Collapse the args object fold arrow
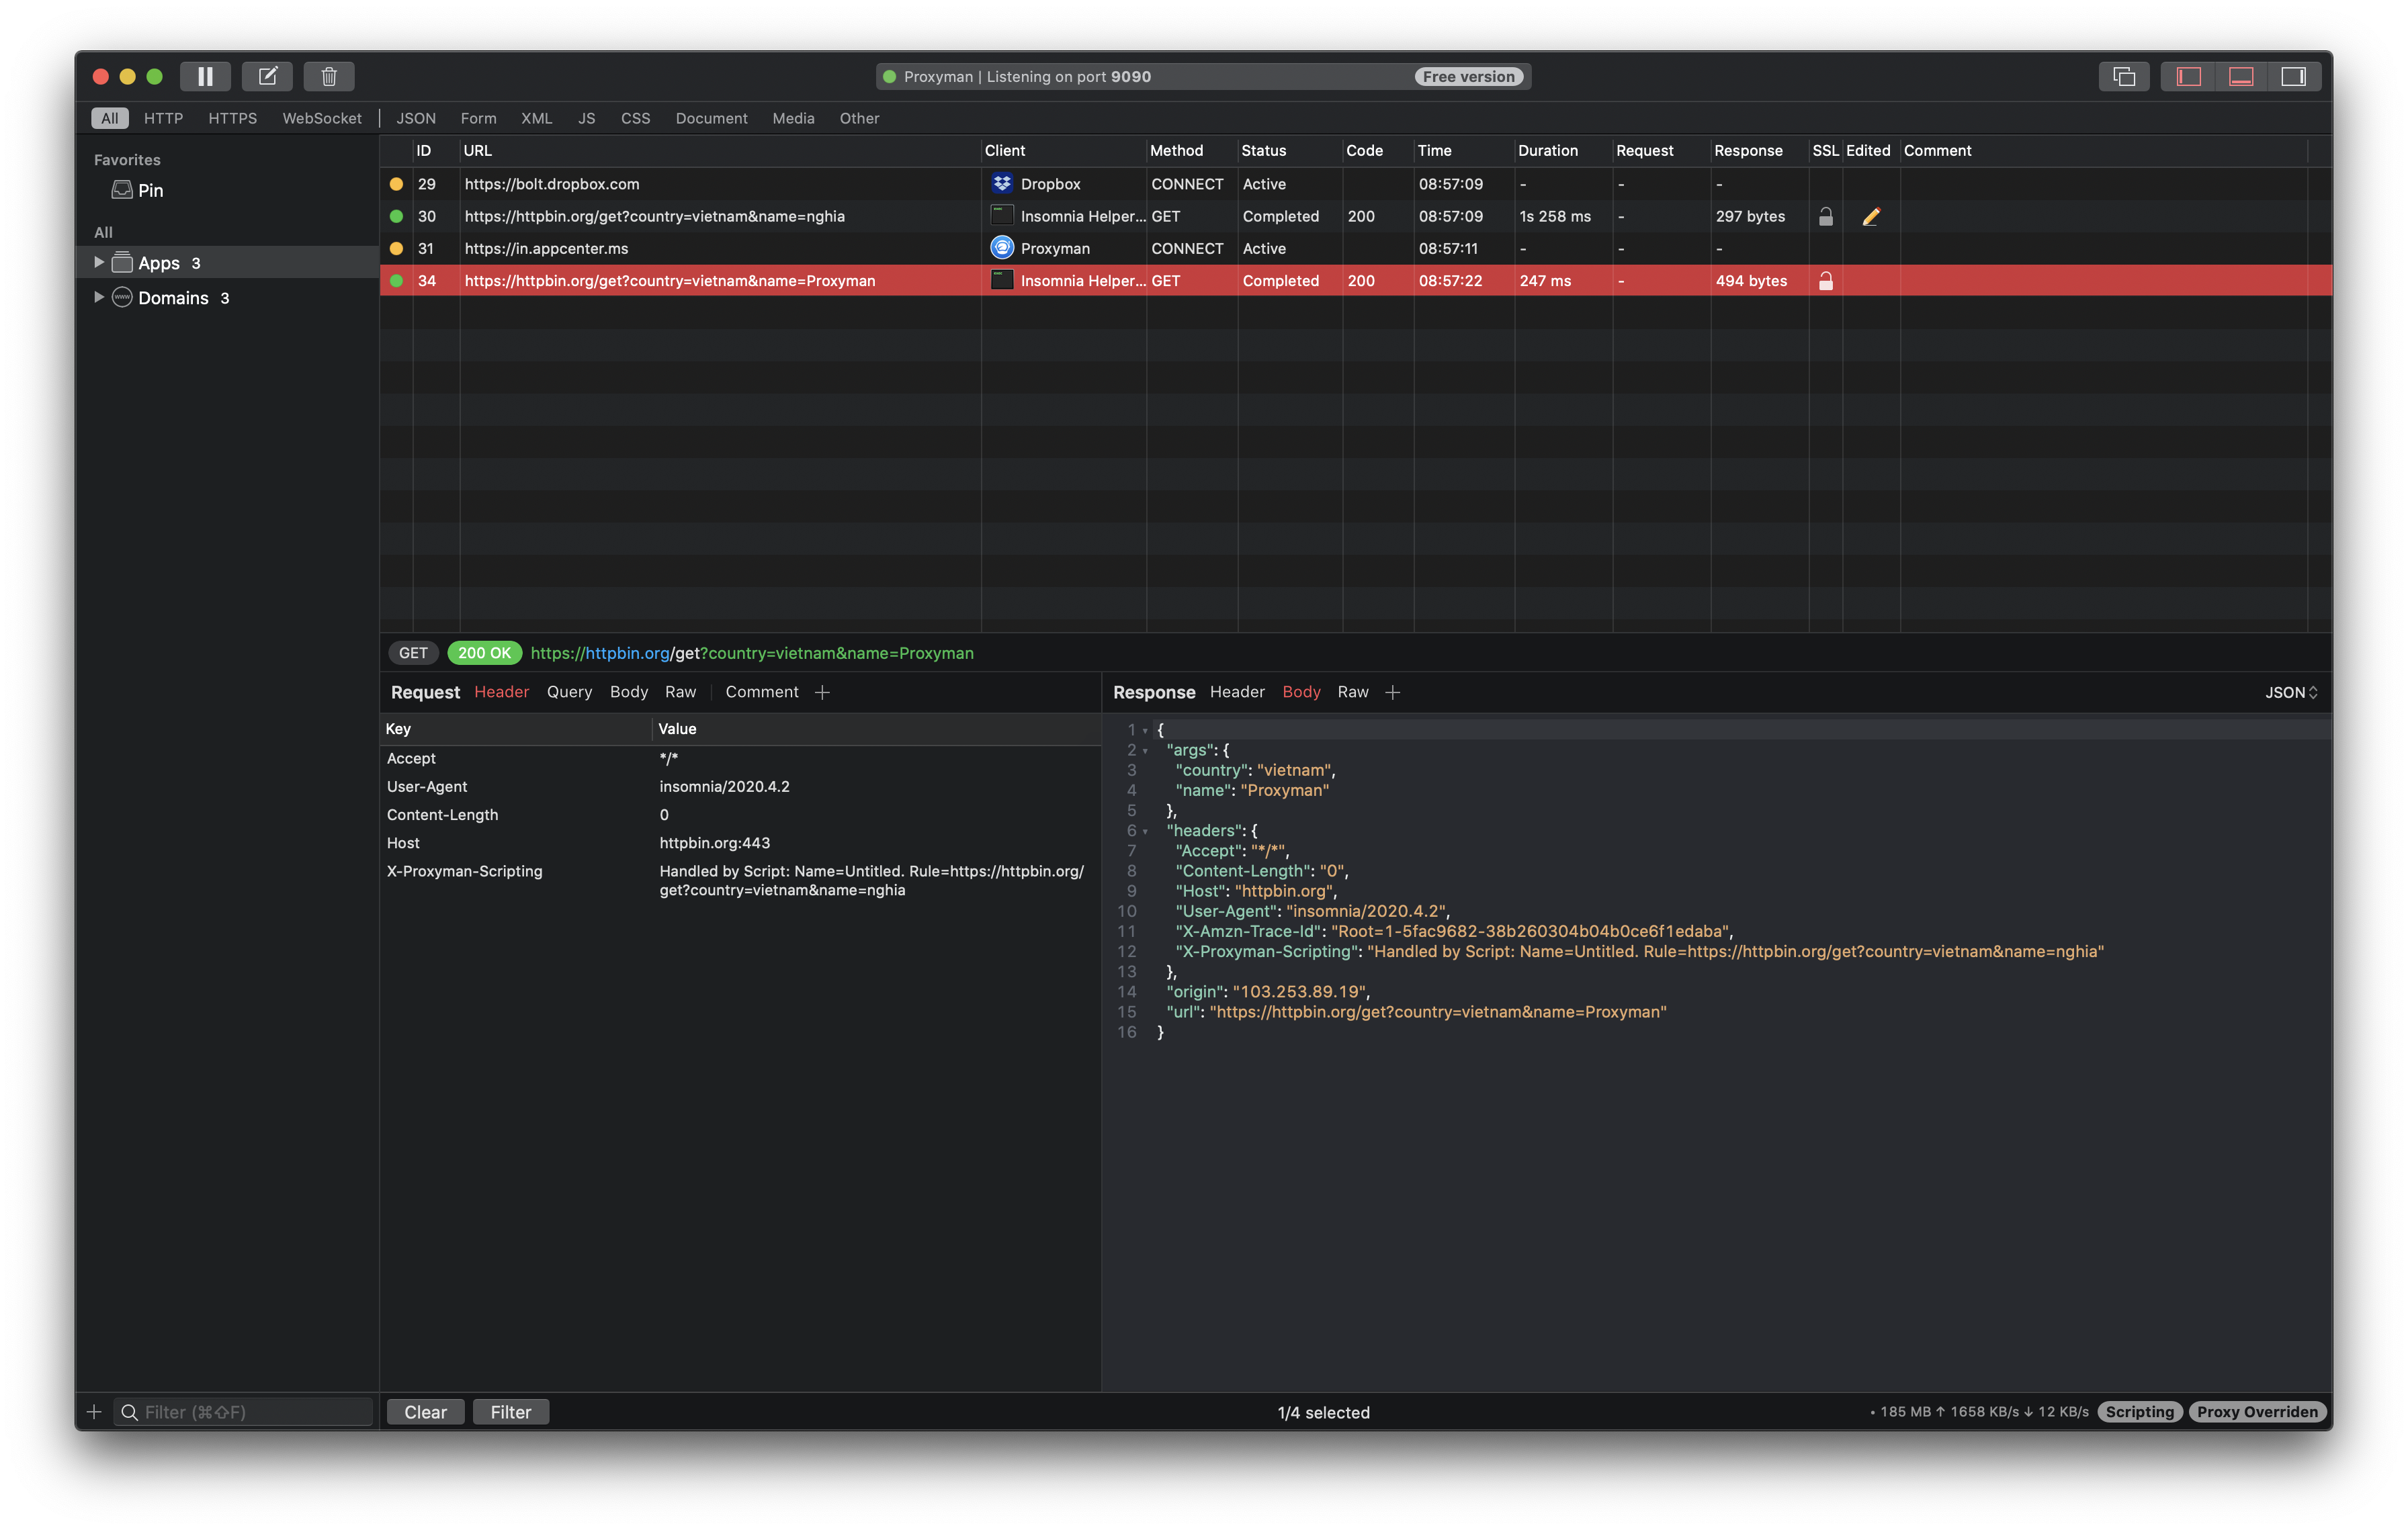 pos(1145,750)
